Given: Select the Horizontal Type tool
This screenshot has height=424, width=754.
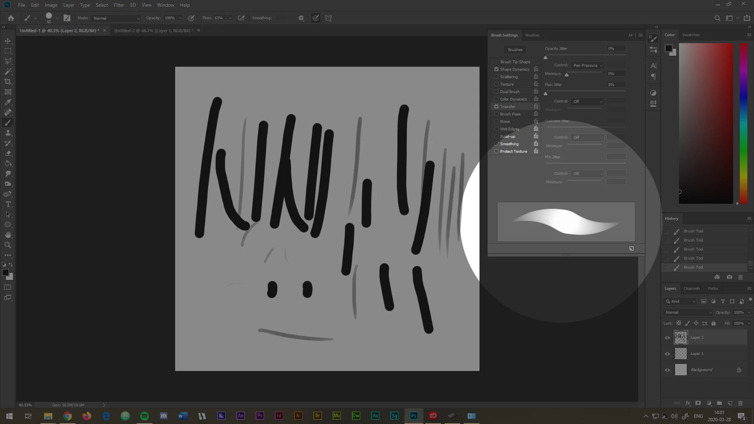Looking at the screenshot, I should pyautogui.click(x=8, y=204).
